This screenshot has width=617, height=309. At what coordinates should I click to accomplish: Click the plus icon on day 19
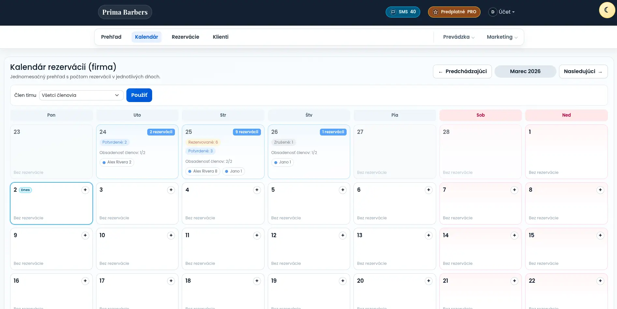click(x=342, y=281)
